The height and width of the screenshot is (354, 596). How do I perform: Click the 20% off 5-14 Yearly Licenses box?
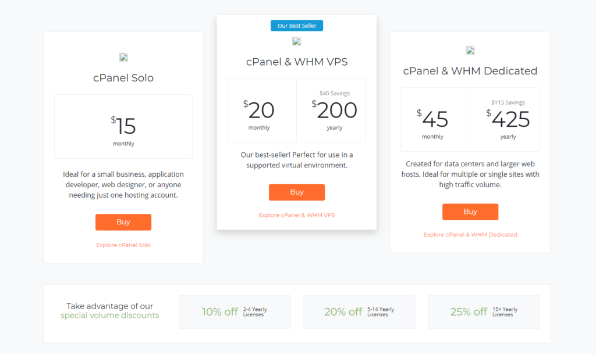coord(359,312)
